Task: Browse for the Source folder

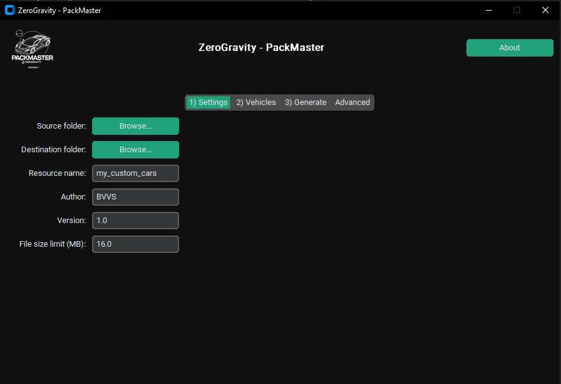Action: point(136,126)
